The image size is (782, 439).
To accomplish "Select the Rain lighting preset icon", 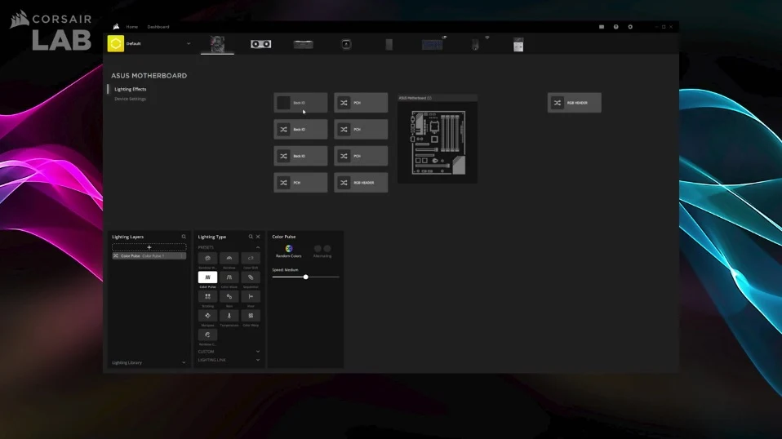I will click(229, 296).
